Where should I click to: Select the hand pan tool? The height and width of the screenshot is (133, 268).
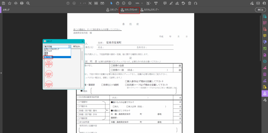coord(118,3)
